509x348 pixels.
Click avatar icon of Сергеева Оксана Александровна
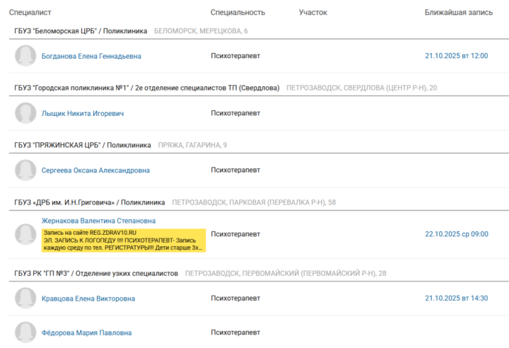[25, 170]
